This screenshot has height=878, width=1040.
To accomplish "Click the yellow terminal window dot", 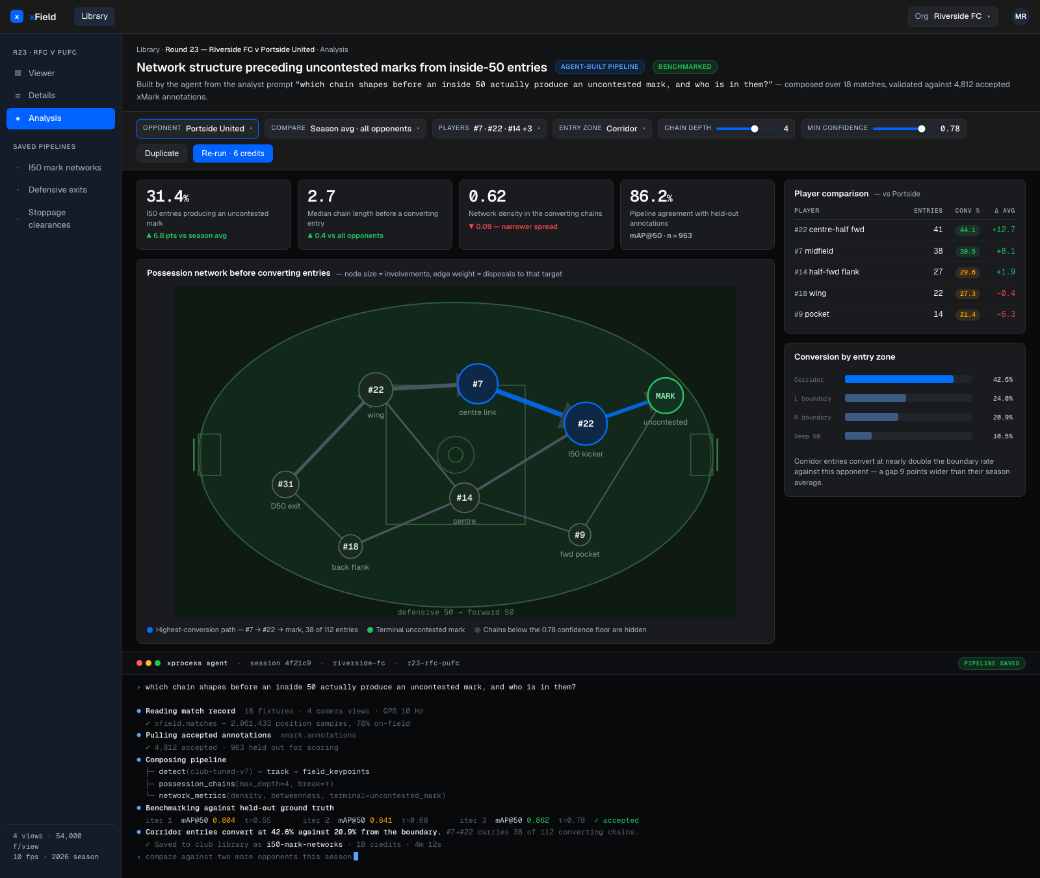I will click(149, 663).
